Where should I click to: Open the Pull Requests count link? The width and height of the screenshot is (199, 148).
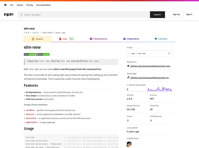[x=151, y=121]
